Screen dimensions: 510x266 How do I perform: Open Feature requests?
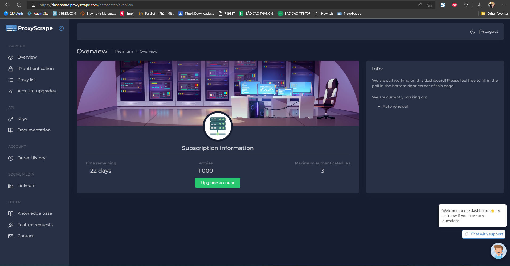tap(35, 225)
